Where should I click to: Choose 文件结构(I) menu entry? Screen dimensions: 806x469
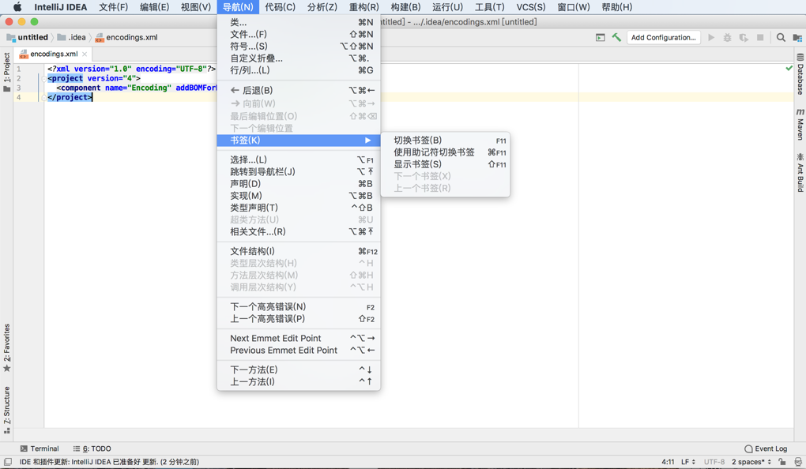tap(299, 251)
